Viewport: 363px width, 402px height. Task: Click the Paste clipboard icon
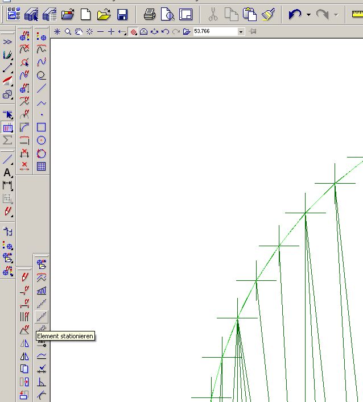pyautogui.click(x=249, y=14)
